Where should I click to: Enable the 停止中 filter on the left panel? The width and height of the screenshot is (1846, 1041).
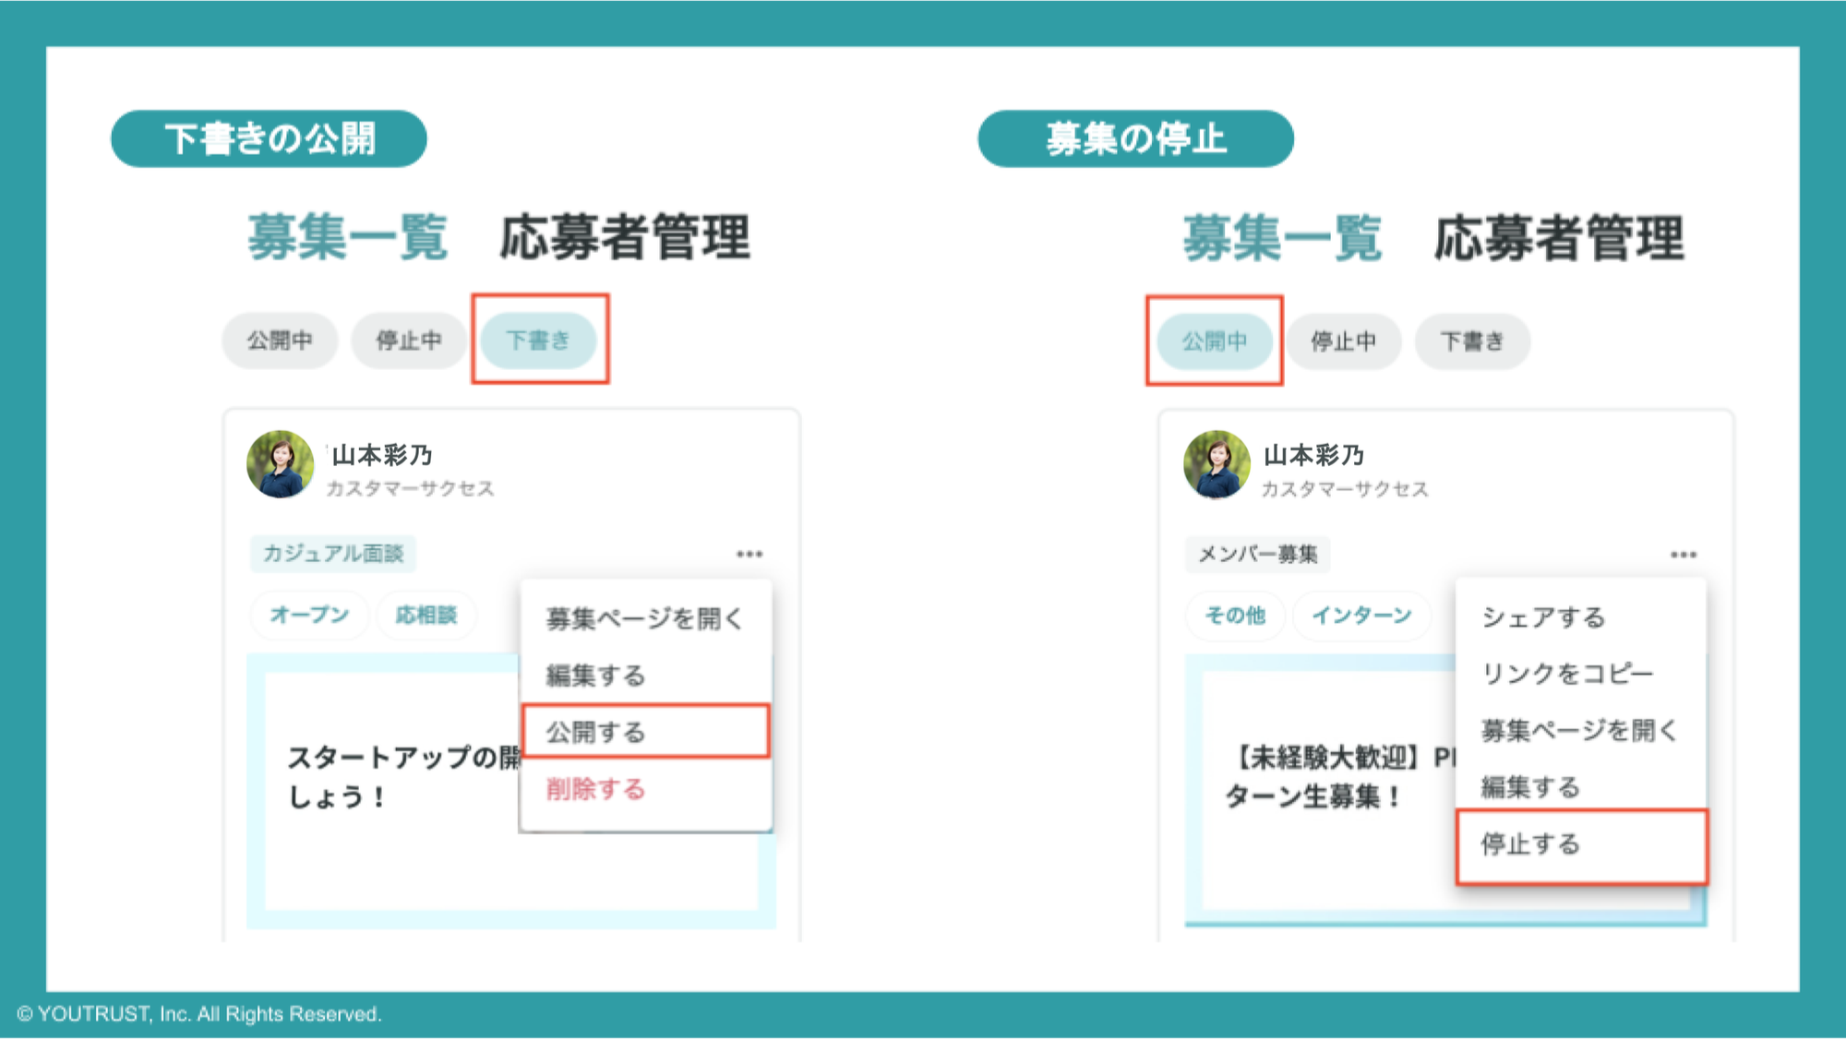409,341
